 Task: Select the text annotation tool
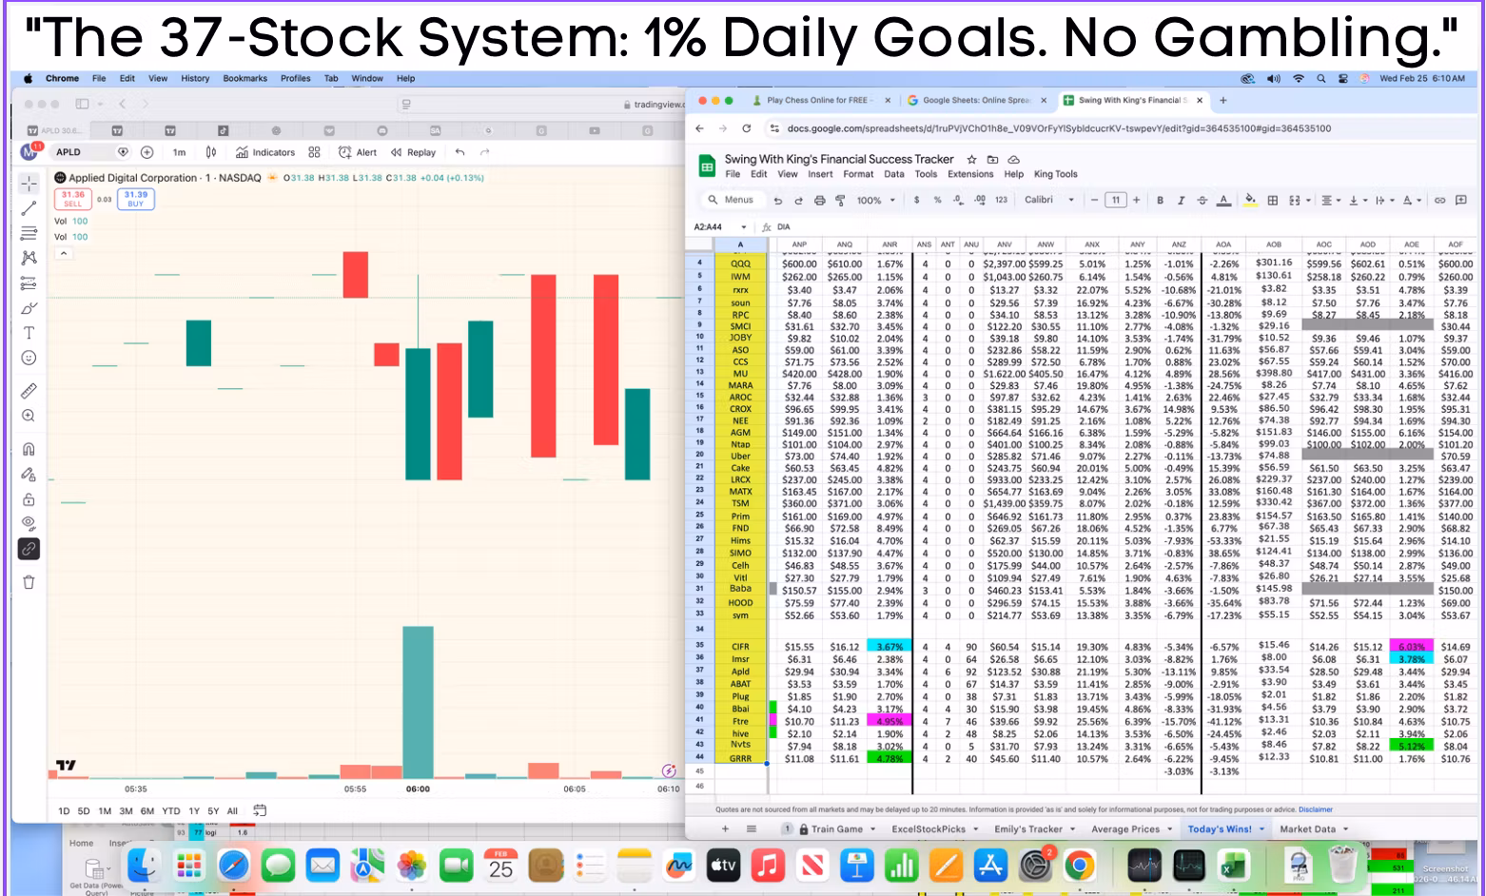pos(29,333)
